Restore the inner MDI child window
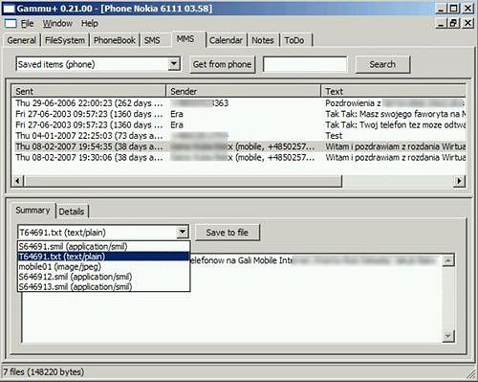Viewport: 478px width, 382px height. click(453, 23)
